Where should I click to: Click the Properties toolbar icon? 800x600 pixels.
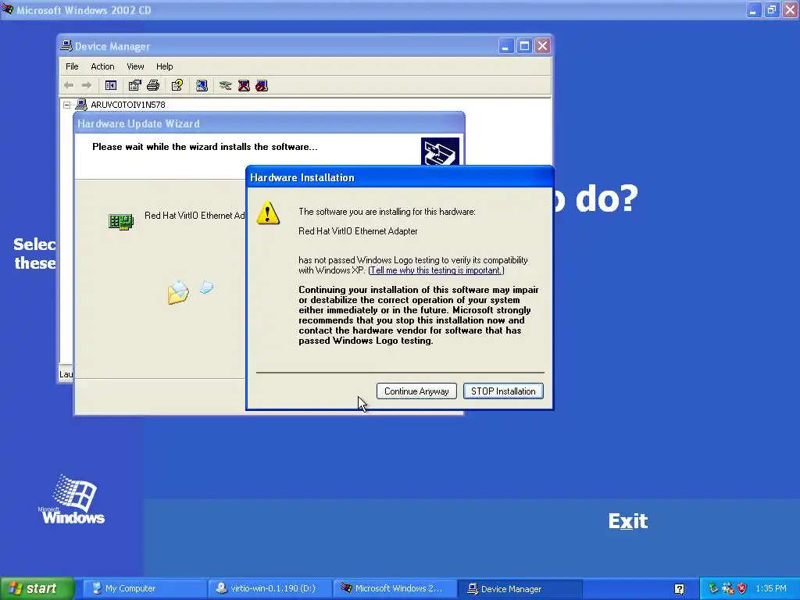pyautogui.click(x=134, y=85)
